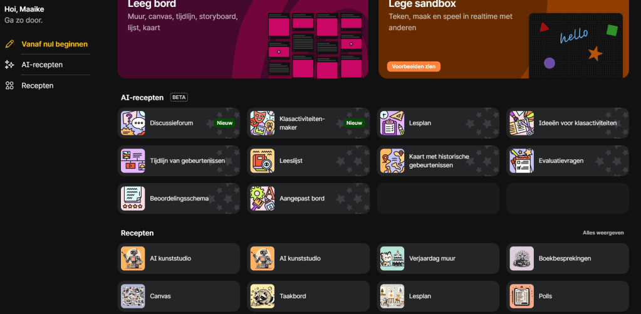641x314 pixels.
Task: Select the Aangepast bord paintbrush icon
Action: 263,198
